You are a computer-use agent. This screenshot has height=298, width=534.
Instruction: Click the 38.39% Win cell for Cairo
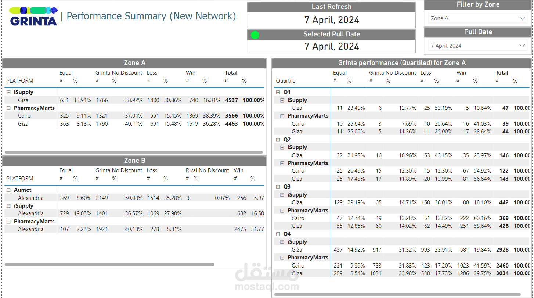coord(211,116)
